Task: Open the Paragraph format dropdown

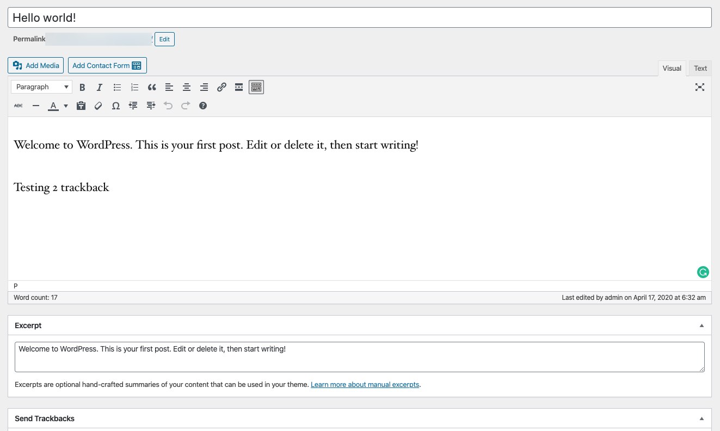Action: click(41, 87)
